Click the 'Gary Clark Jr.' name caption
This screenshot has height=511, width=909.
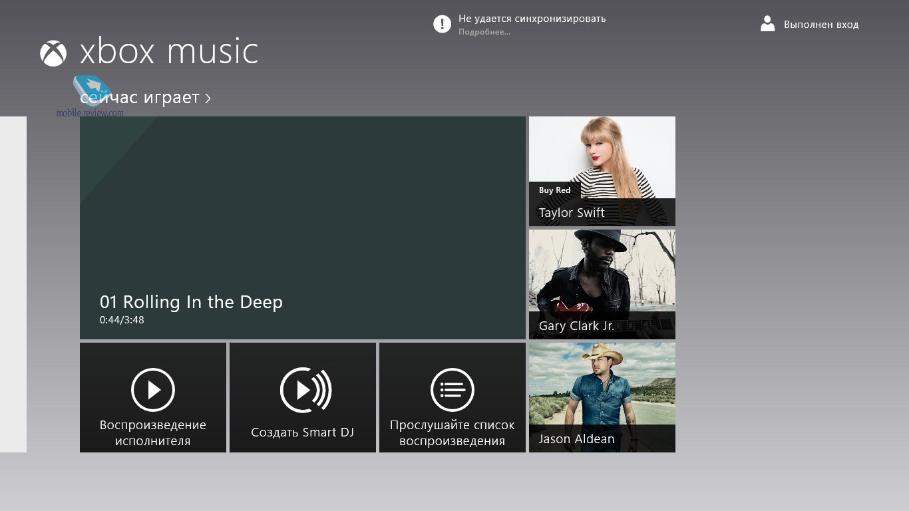pyautogui.click(x=576, y=326)
